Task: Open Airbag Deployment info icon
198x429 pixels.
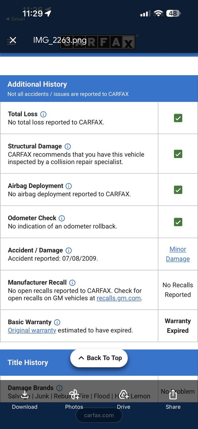Action: click(x=69, y=186)
